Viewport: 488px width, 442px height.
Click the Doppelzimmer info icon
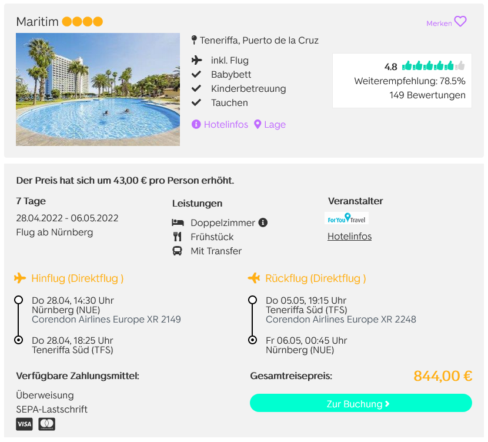263,222
